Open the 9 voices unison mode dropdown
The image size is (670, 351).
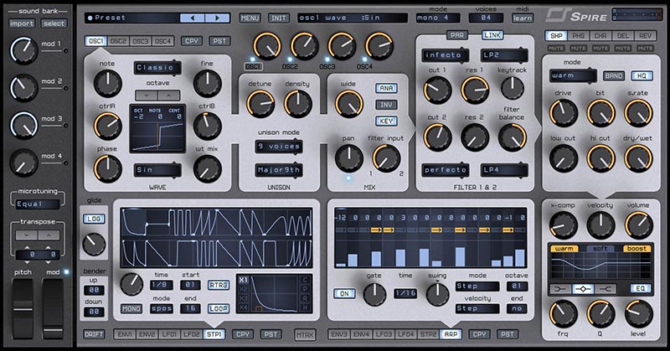tap(280, 146)
